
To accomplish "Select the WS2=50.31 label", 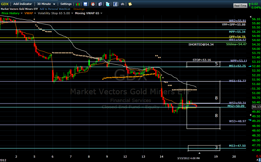I will coord(237,103).
